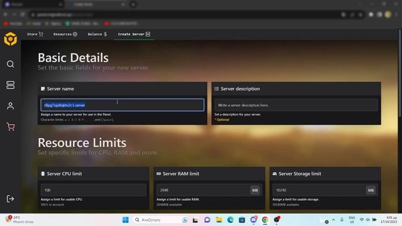Open the Windows Start menu

[126, 220]
